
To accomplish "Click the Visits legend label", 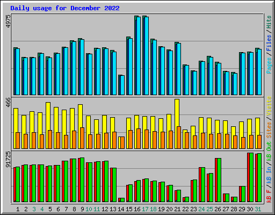I will (269, 106).
